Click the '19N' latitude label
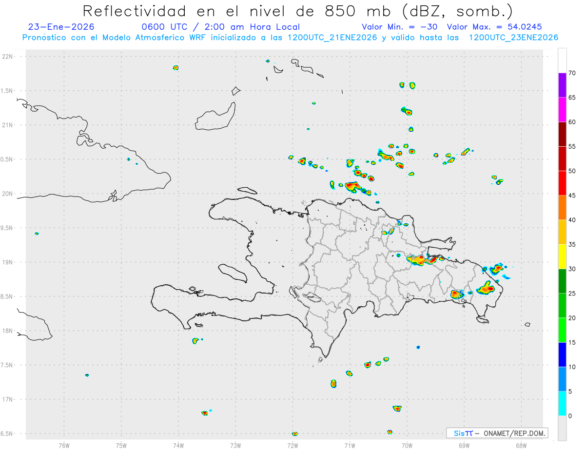Screen dimensions: 585x452 click(8, 262)
